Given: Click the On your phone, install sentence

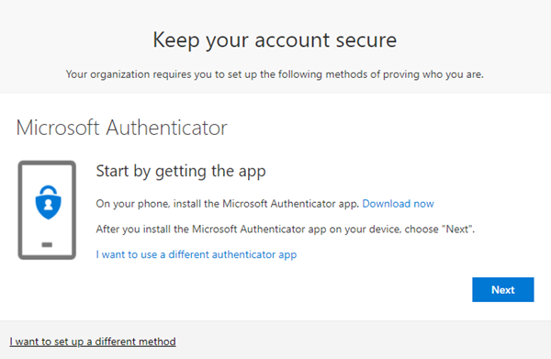Looking at the screenshot, I should pos(228,204).
